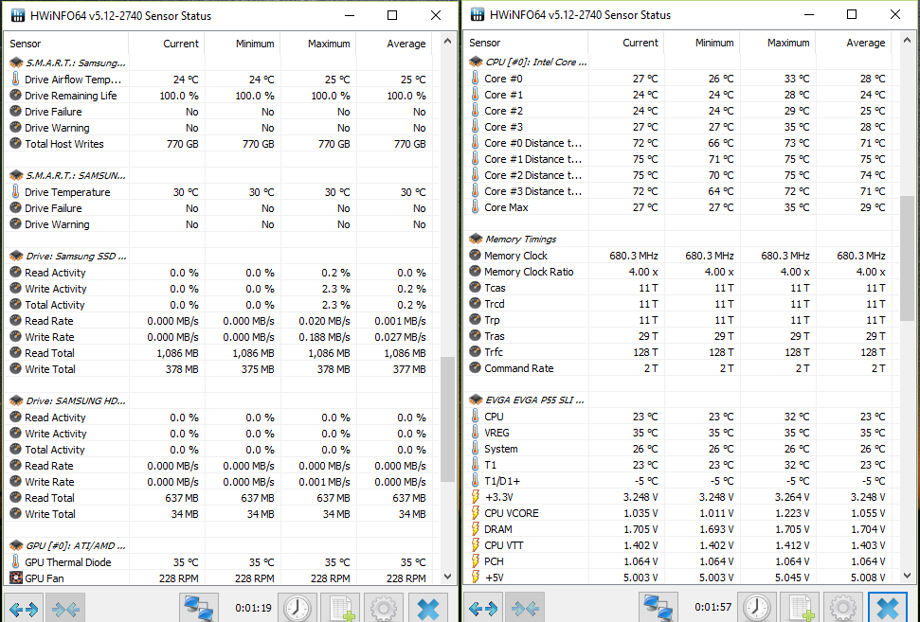Click scroll up arrow in left window
Screen dimensions: 920x622
pyautogui.click(x=447, y=41)
